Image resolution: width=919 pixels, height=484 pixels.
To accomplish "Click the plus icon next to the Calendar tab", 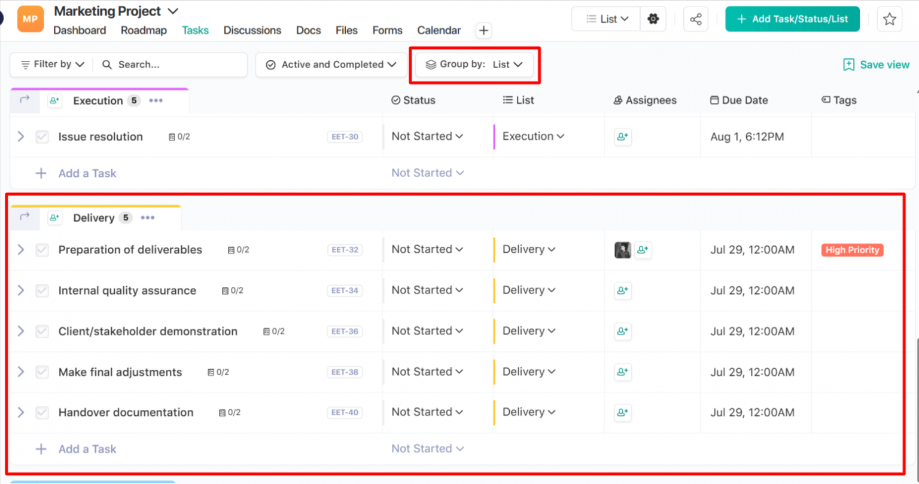I will click(x=483, y=30).
